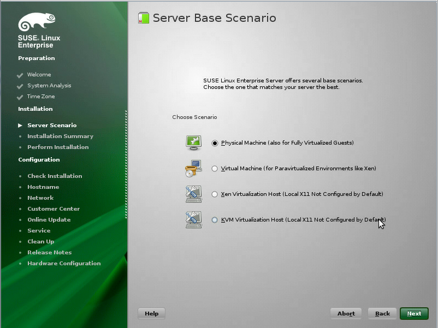This screenshot has height=328, width=438.
Task: Click the Virtual Machine computer and disc icon
Action: pos(193,168)
